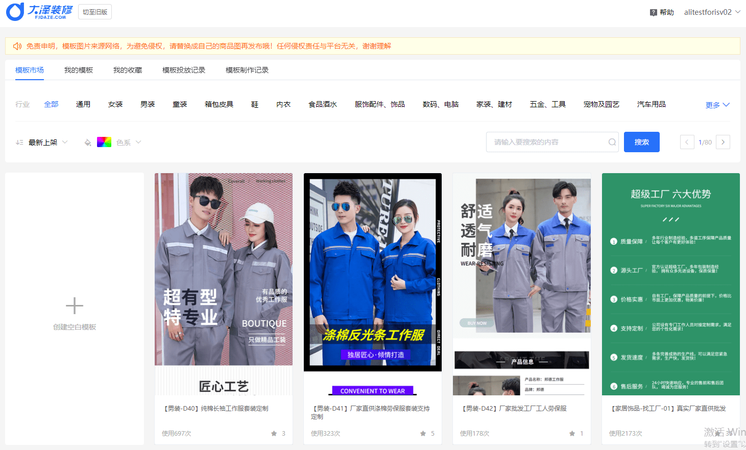Select the 食品酒水 industry filter
Viewport: 746px width, 450px height.
323,104
